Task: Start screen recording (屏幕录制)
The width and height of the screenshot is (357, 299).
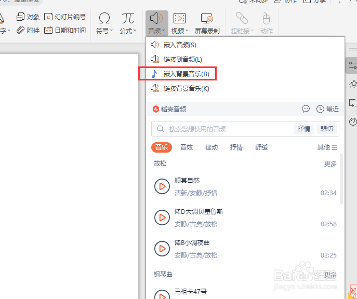Action: coord(207,24)
